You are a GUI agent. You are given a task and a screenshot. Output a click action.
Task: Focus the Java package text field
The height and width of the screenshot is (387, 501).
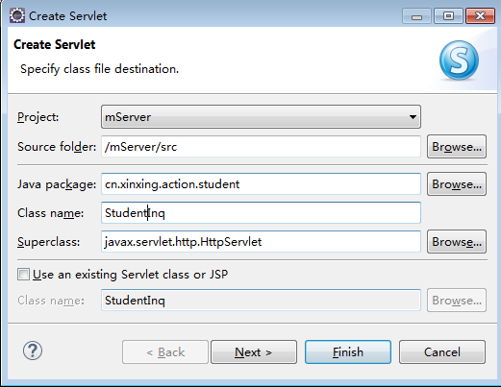coord(261,184)
